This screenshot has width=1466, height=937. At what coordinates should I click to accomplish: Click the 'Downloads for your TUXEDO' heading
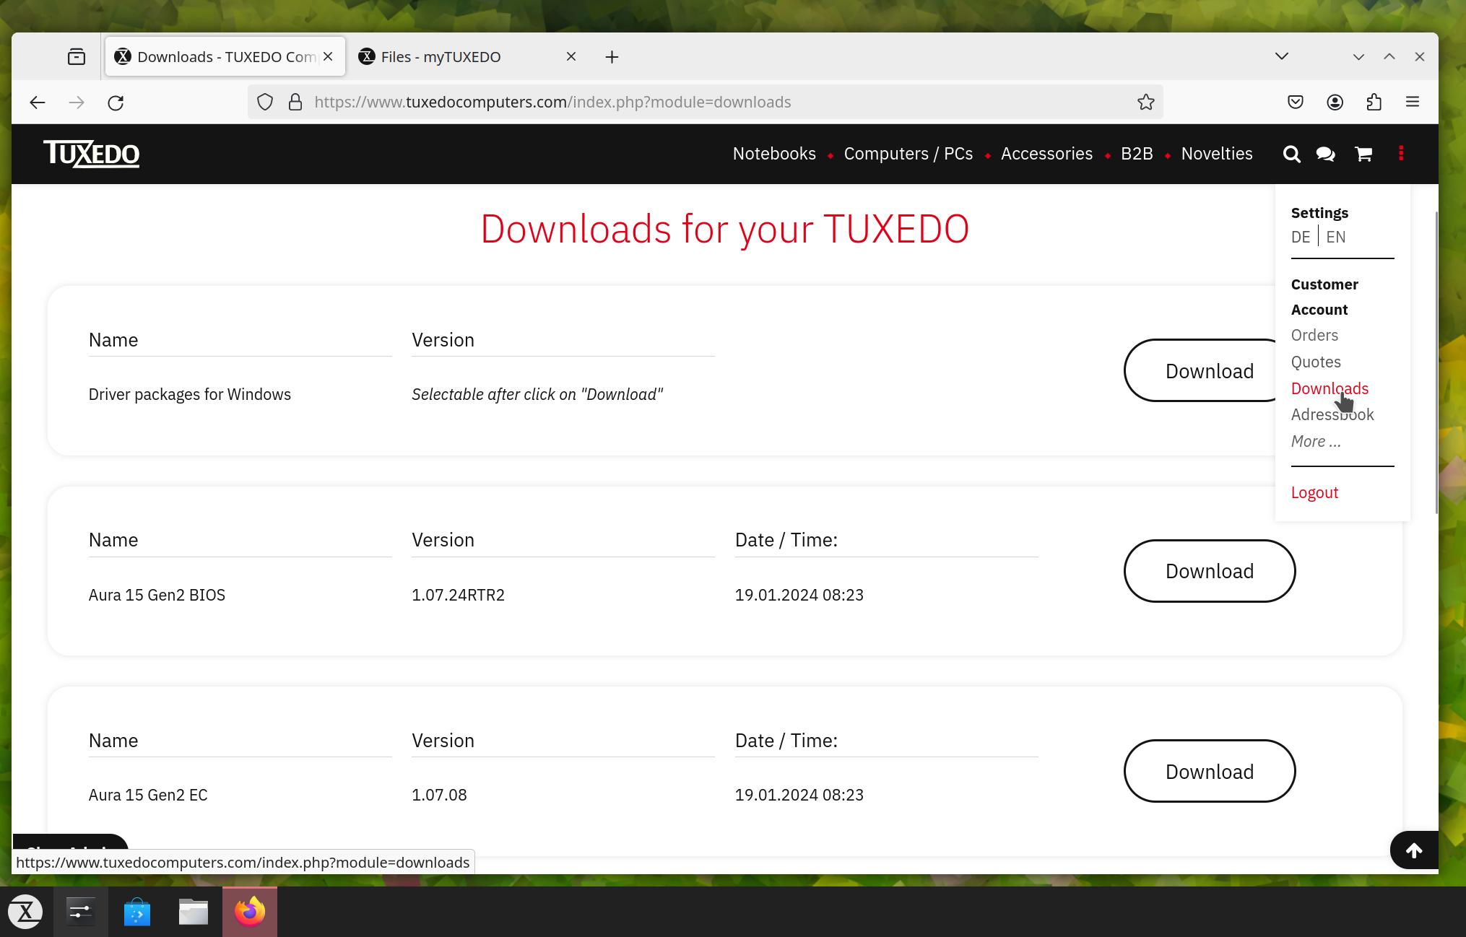[x=724, y=229]
